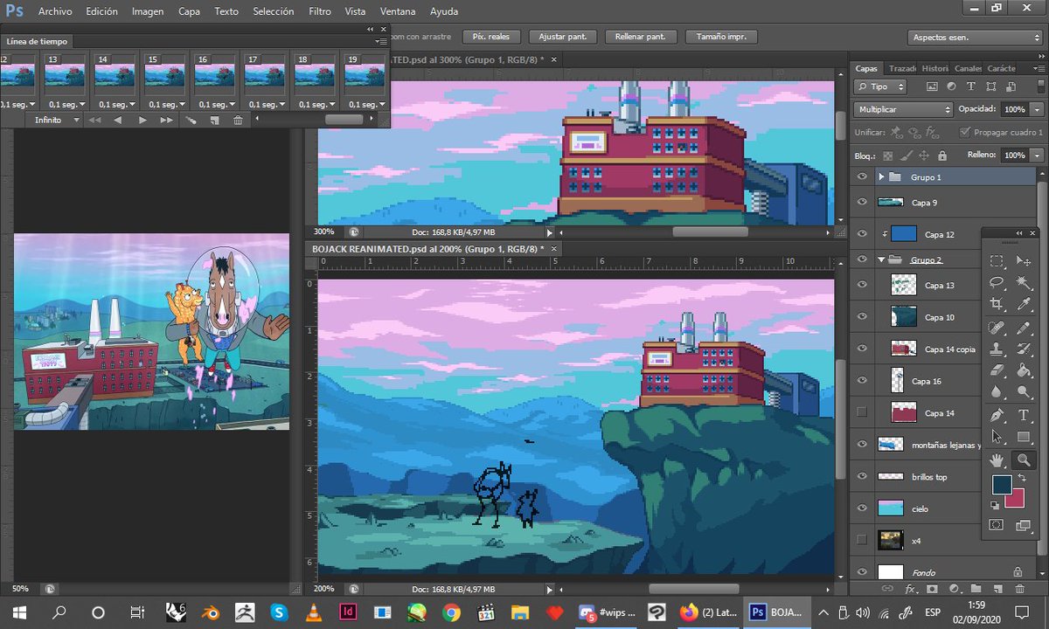Viewport: 1049px width, 629px height.
Task: Select the Lasso tool
Action: click(996, 282)
